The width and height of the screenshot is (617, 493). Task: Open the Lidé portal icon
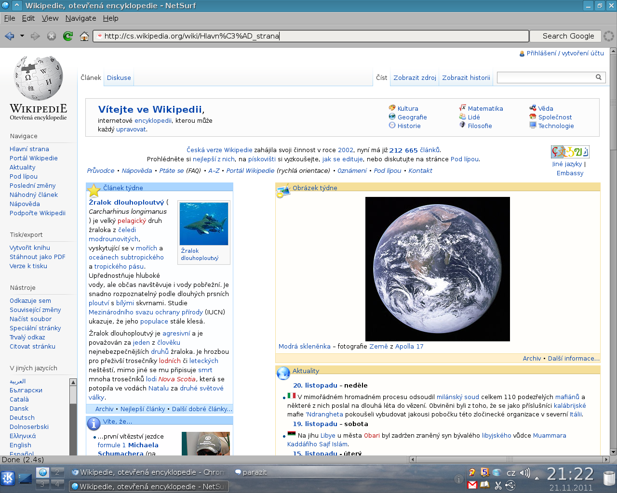tap(463, 117)
